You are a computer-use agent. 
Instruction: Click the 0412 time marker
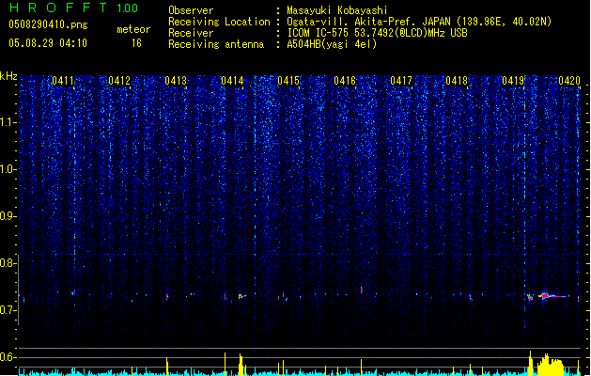[x=119, y=81]
